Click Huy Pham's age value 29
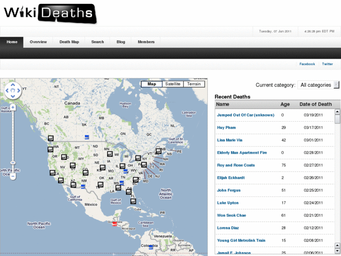This screenshot has width=341, height=256. pos(284,128)
